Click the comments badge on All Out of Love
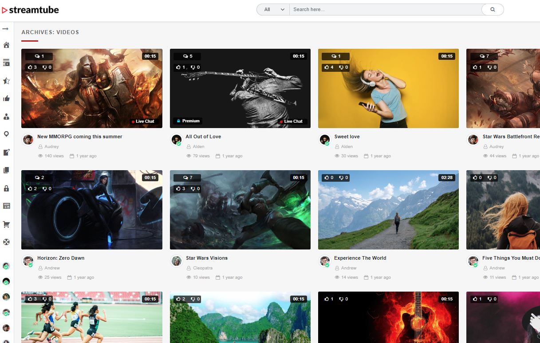 coord(187,56)
